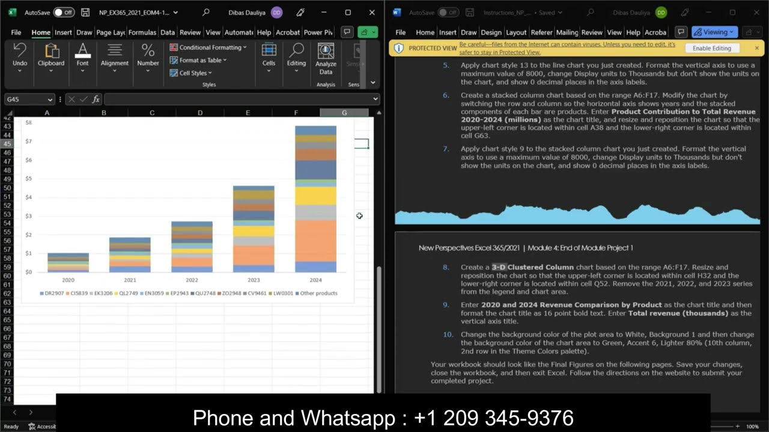Open Word's Comments speech-bubble icon
This screenshot has height=432, width=769.
[x=680, y=32]
